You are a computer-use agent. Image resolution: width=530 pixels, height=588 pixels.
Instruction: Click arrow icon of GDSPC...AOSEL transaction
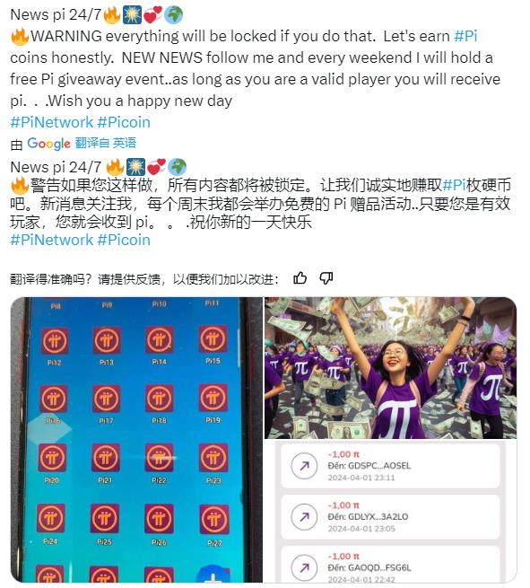point(304,466)
